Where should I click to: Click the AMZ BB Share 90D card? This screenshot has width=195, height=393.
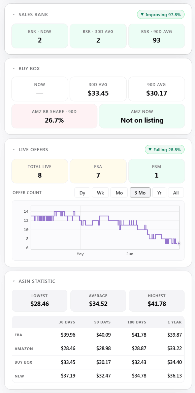(54, 116)
